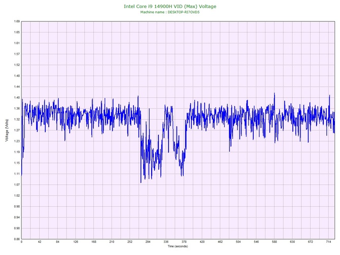Screen dimensions: 340x255
Task: Click the 1.27 y-axis tick label
Action: [x=17, y=130]
